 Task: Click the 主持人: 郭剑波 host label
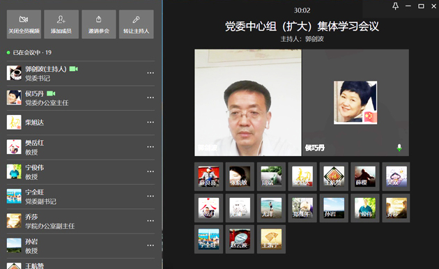coord(302,39)
